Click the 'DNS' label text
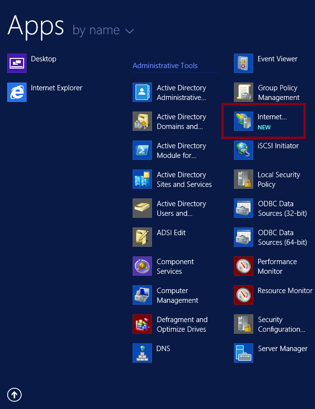 pos(164,349)
